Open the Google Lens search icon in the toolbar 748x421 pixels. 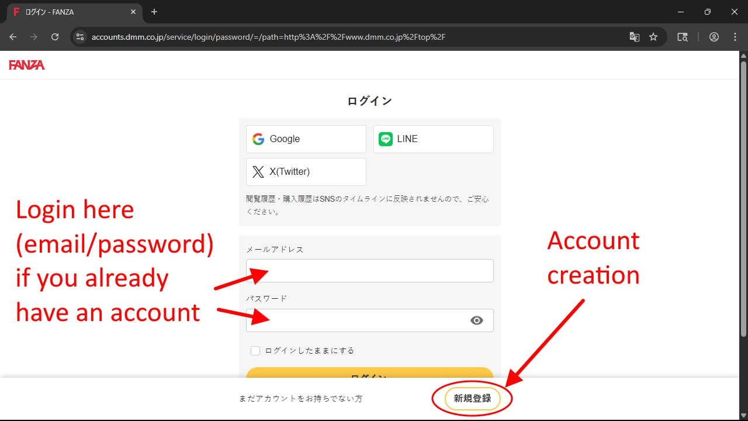[x=683, y=37]
